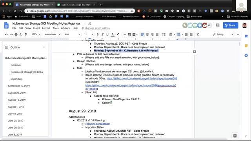Click the Docs home icon
This screenshot has width=251, height=141.
(x=6, y=25)
